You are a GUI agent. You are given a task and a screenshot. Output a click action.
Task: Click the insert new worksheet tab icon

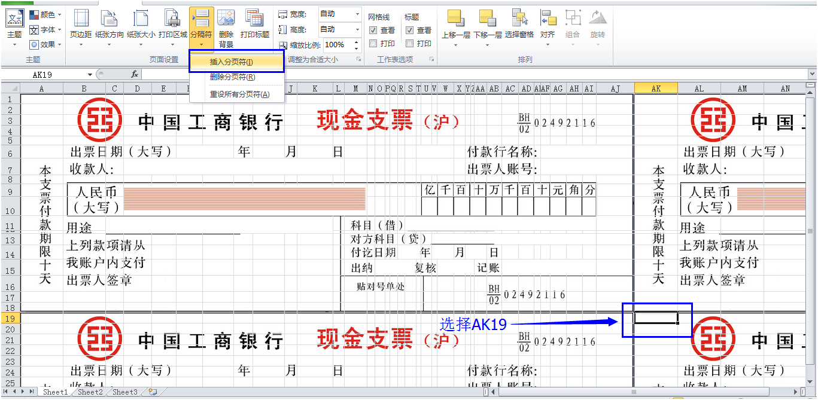point(153,392)
